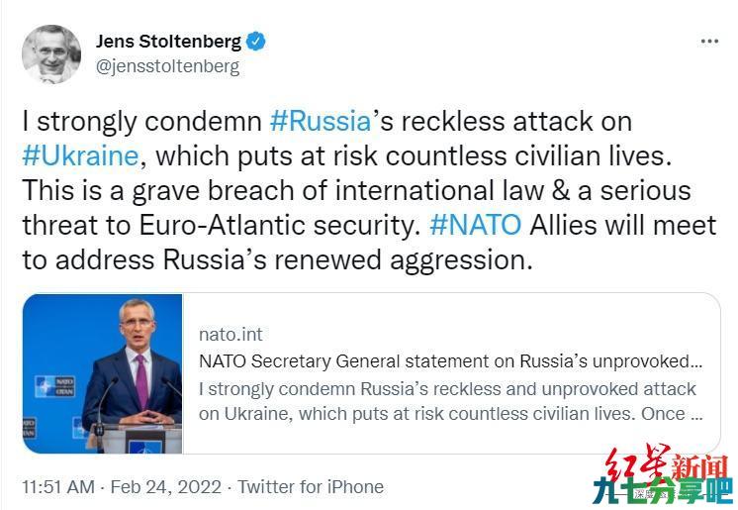
Task: Click the Jens Stoltenberg display name
Action: click(168, 42)
